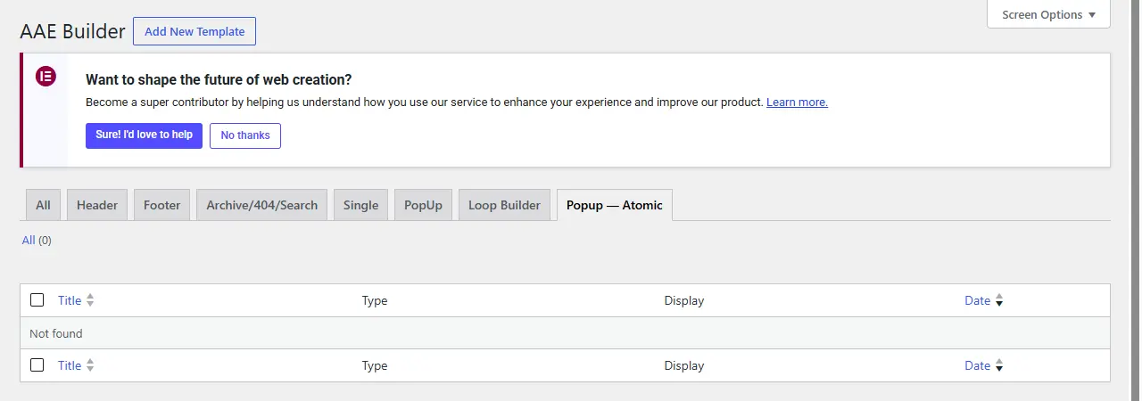Screen dimensions: 1142x401
Task: Click the Elementor logo icon in notice
Action: [46, 77]
